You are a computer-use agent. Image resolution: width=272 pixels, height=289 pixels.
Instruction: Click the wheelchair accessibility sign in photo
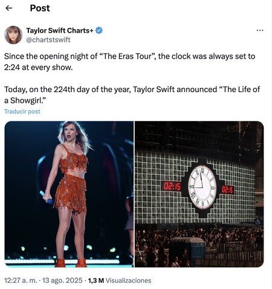click(x=258, y=222)
